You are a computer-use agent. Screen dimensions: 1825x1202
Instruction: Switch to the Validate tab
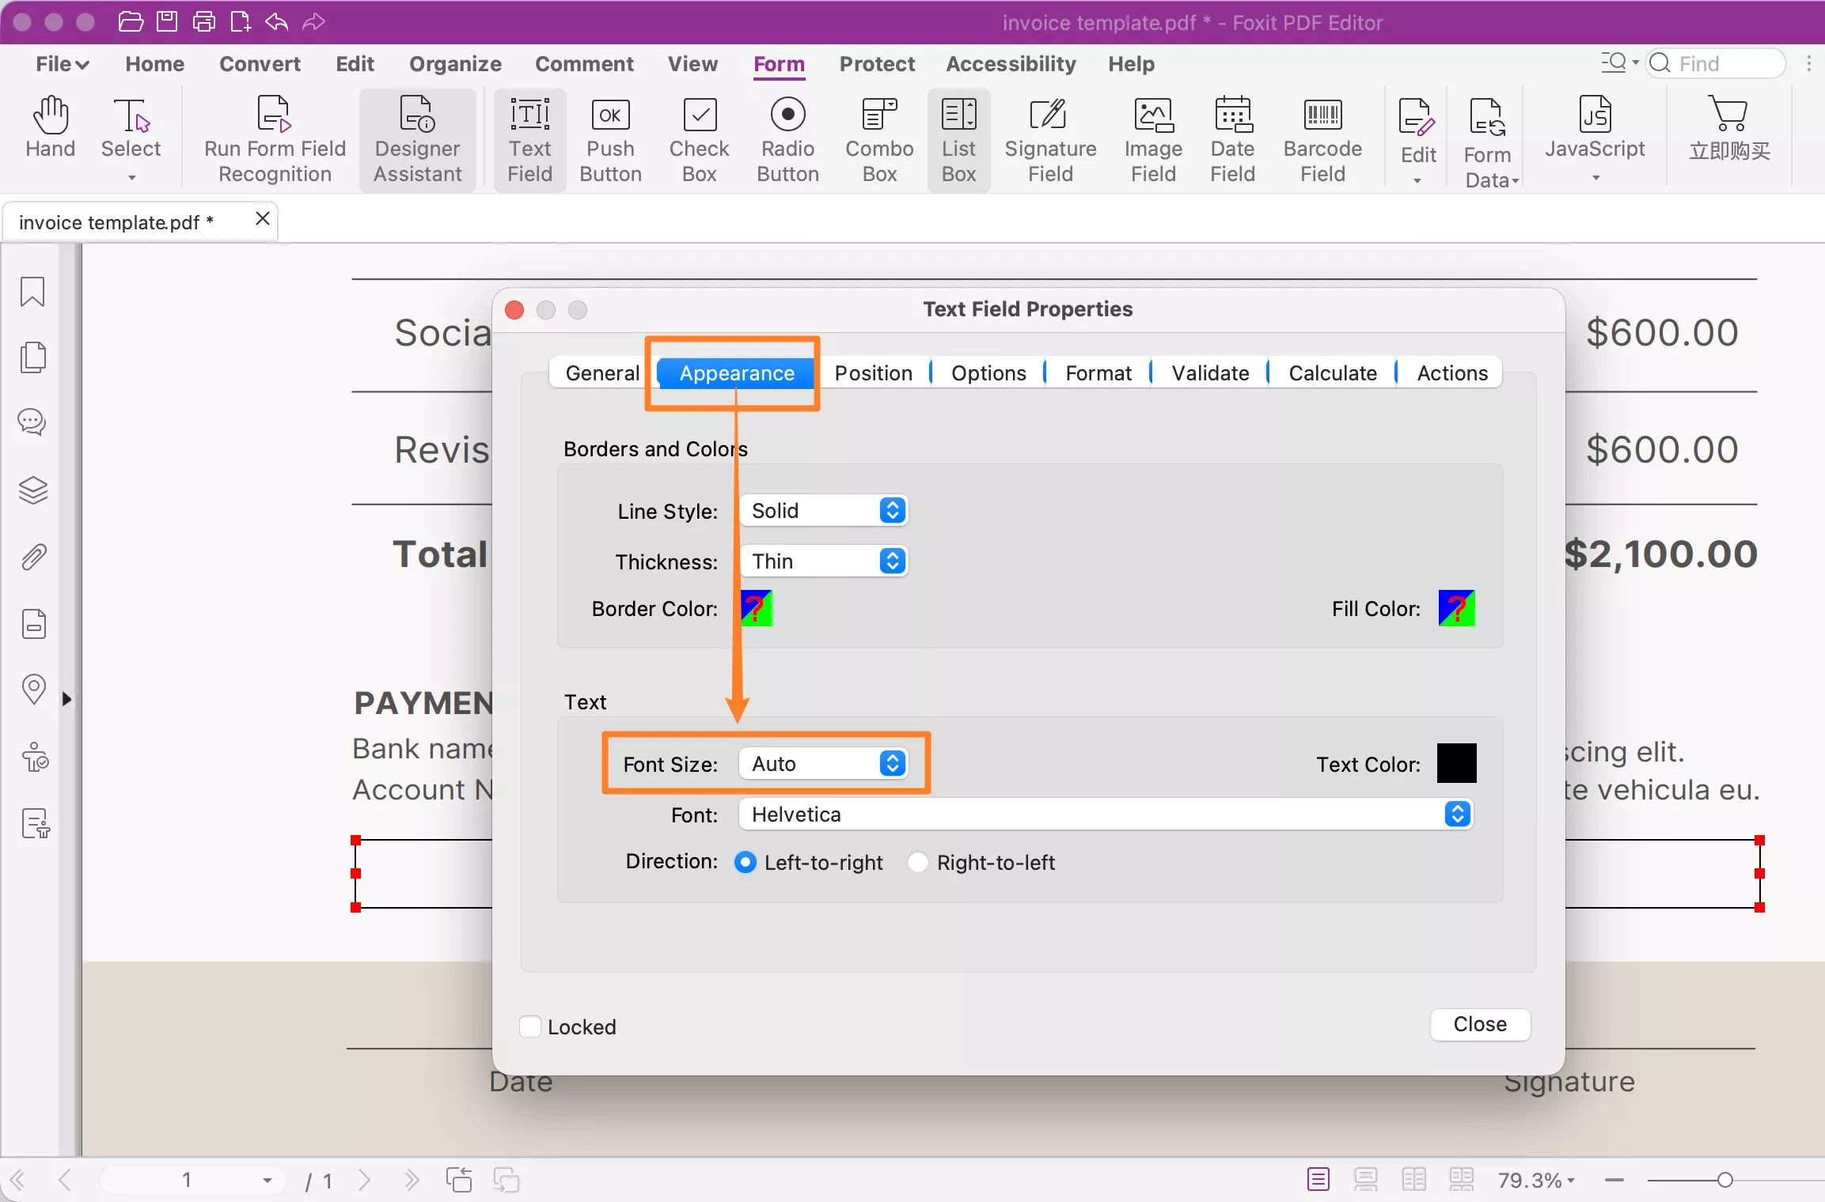pos(1210,373)
